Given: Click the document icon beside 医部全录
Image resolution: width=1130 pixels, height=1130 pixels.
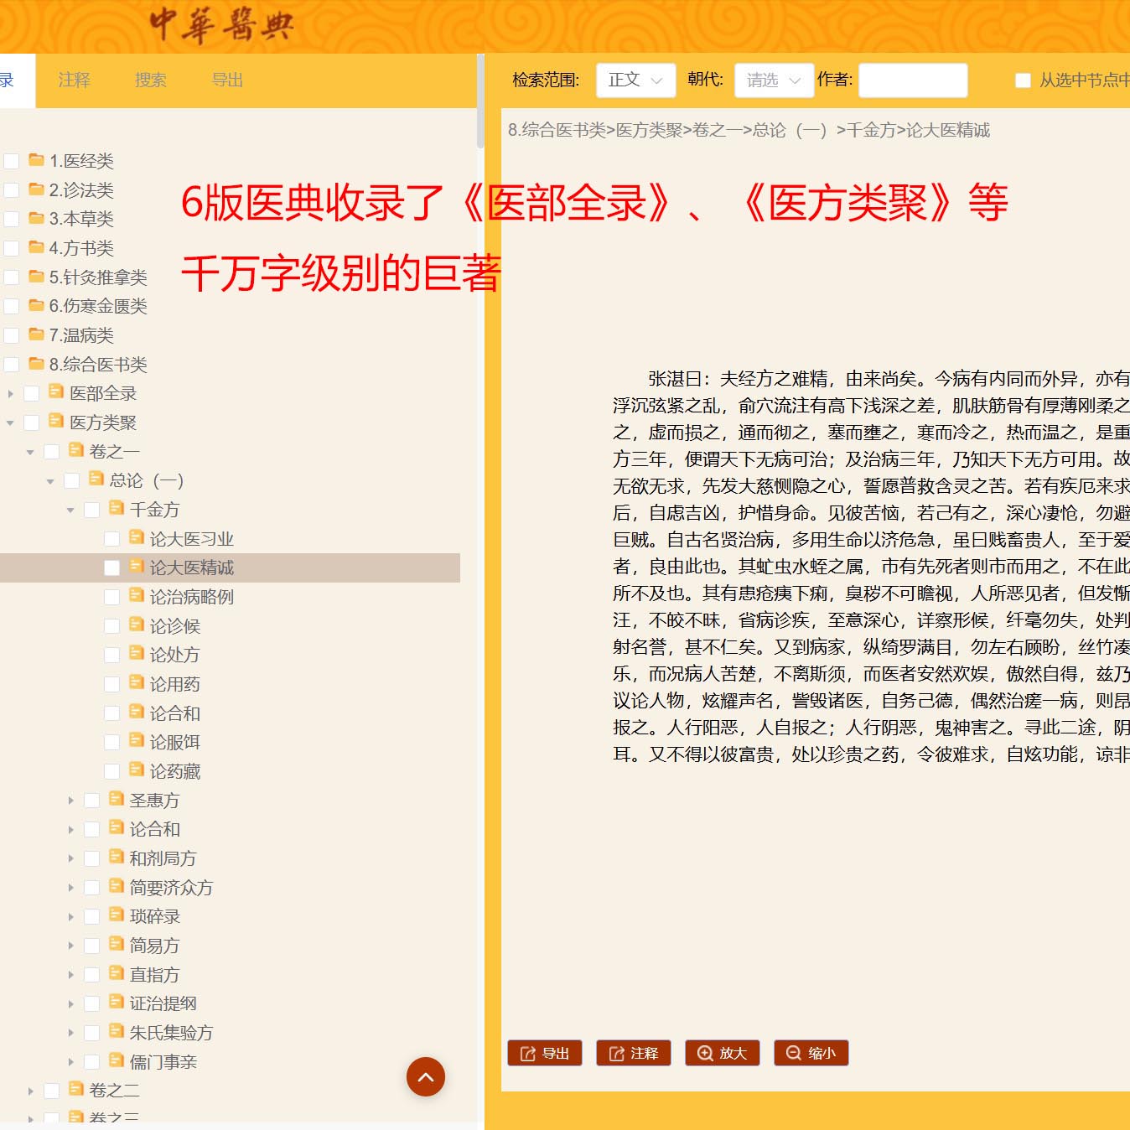Looking at the screenshot, I should (55, 392).
